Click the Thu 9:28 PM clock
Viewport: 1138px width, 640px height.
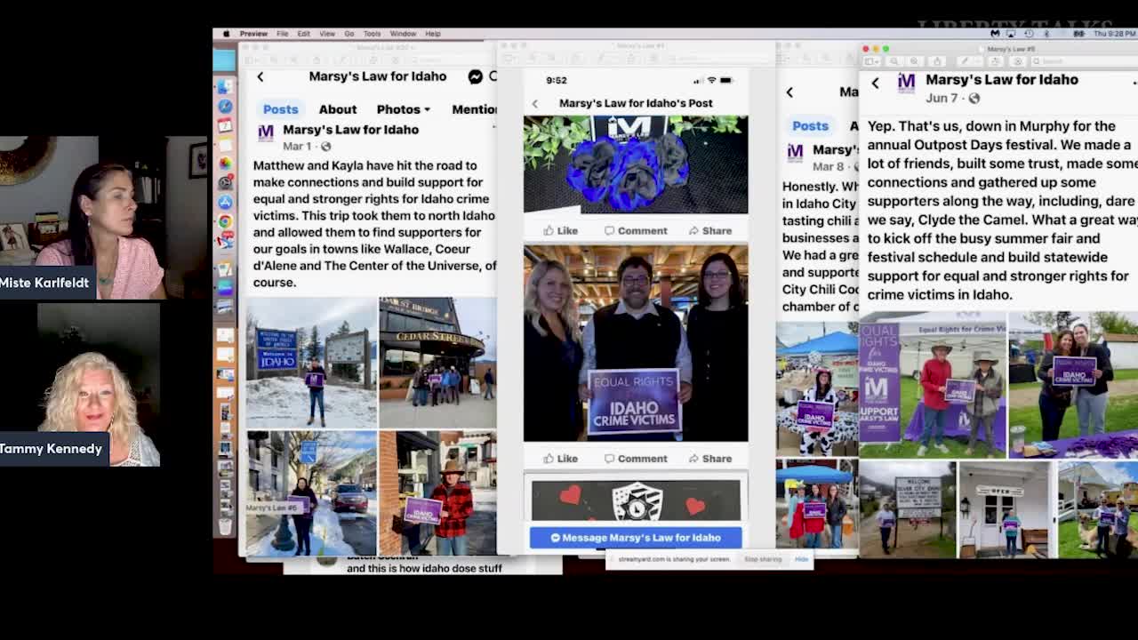click(1115, 34)
